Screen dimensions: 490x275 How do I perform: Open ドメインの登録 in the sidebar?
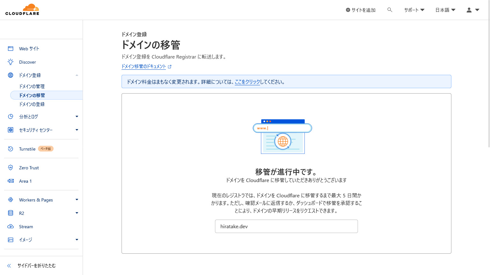[32, 104]
